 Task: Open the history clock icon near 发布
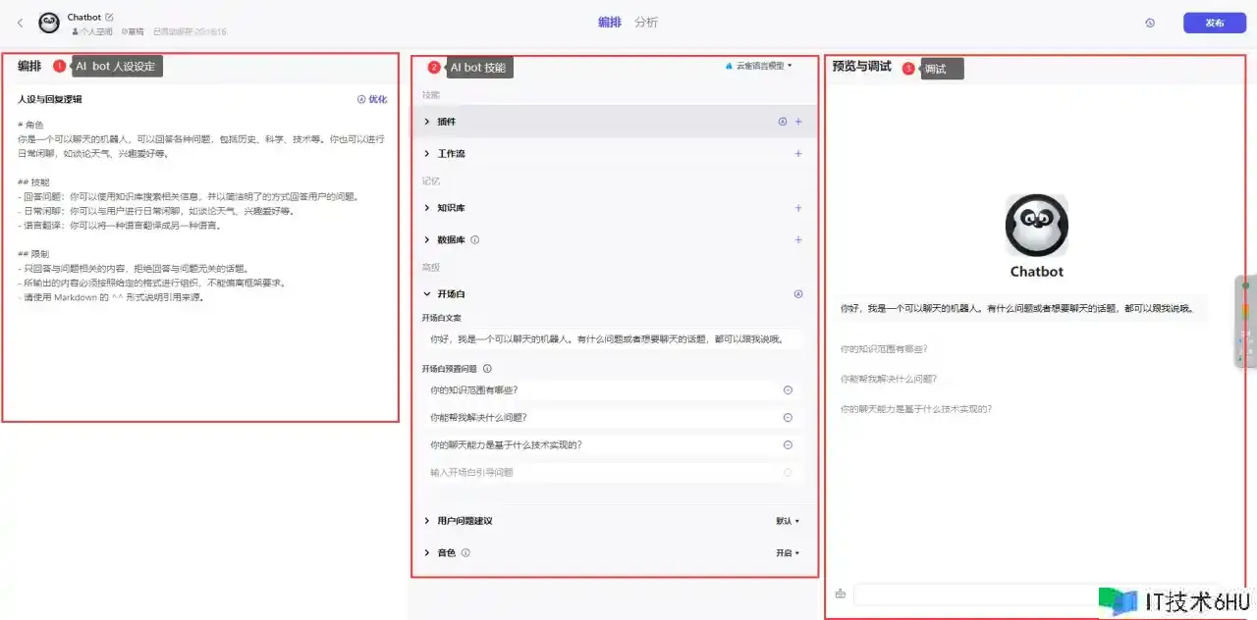1150,23
